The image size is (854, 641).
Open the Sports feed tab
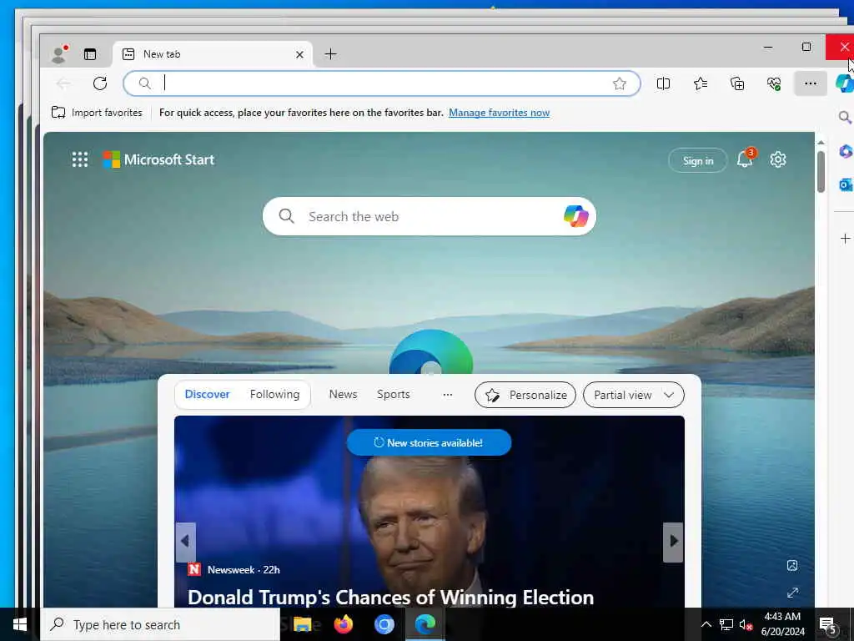point(394,394)
